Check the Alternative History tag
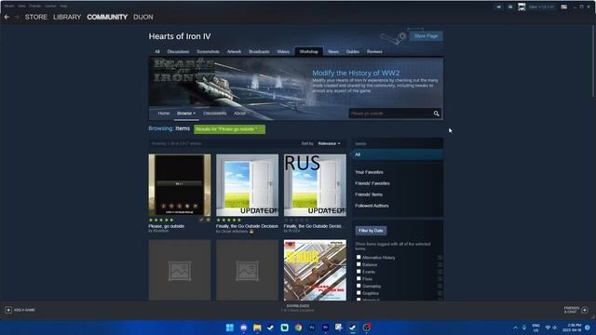This screenshot has height=335, width=596. (x=359, y=257)
